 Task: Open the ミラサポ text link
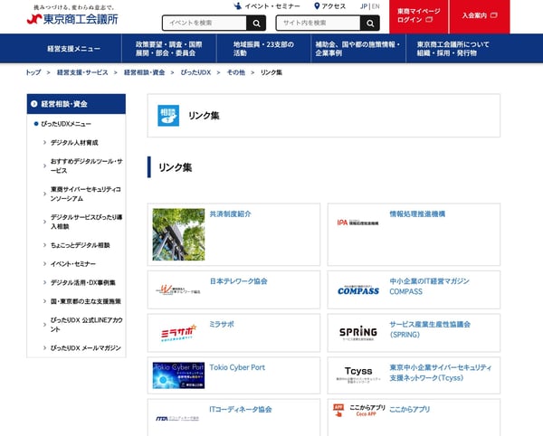click(222, 324)
